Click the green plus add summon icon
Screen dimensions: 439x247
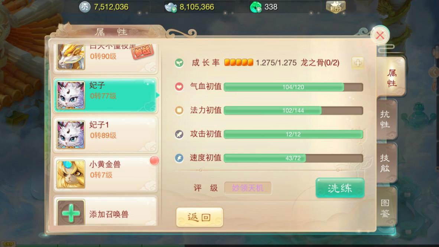tap(71, 213)
